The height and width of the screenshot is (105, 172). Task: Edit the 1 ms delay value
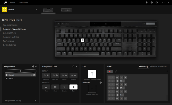coord(122,95)
